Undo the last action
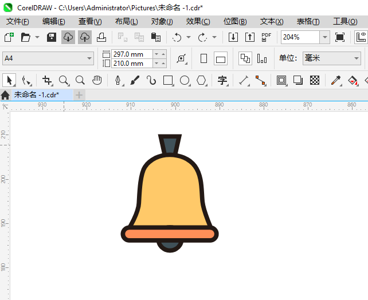The width and height of the screenshot is (368, 300). pos(177,37)
